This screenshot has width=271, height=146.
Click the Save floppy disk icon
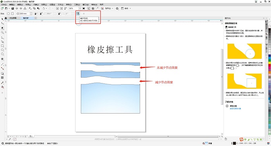(x=13, y=8)
